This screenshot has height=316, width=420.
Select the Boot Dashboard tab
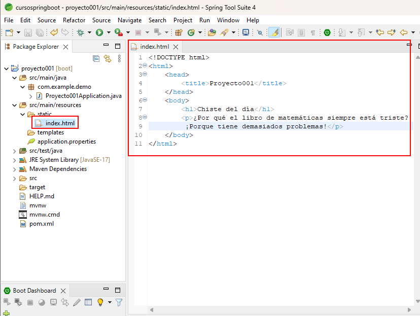[34, 291]
